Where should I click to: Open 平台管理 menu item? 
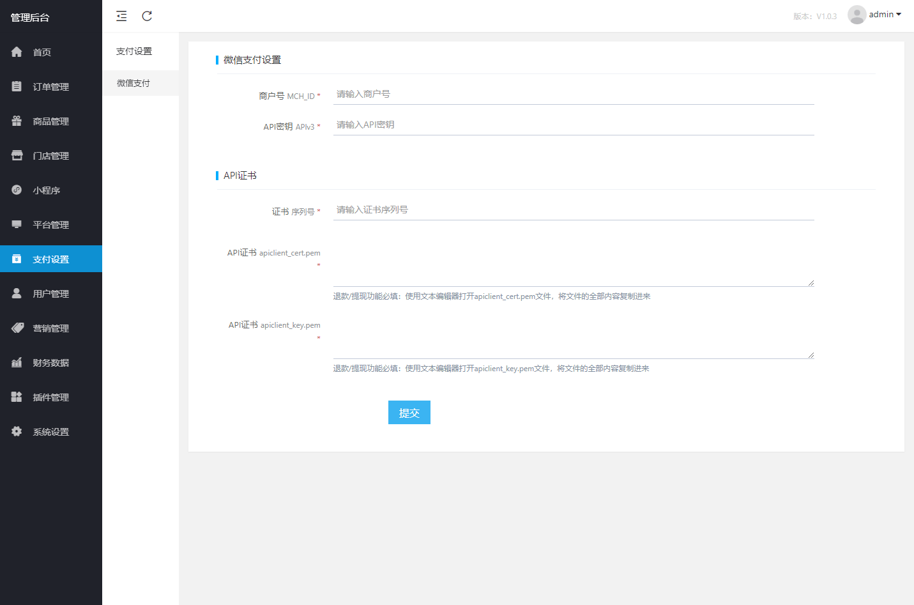point(51,224)
